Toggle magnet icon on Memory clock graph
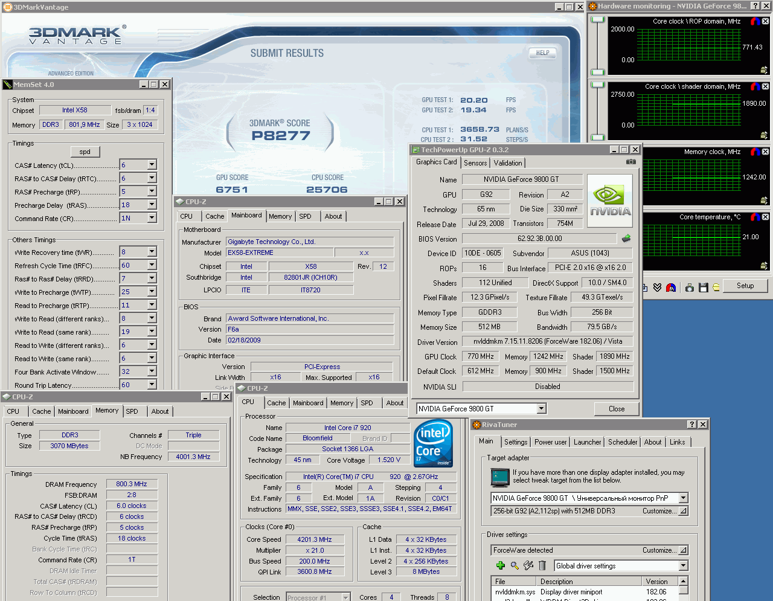Screen dimensions: 773x601 click(755, 152)
